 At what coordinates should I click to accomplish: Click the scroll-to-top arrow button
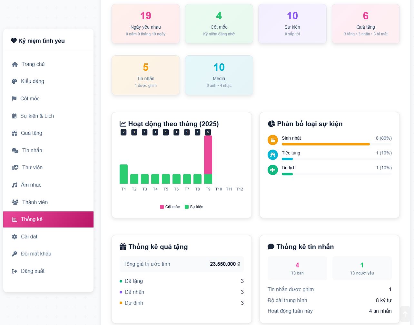pyautogui.click(x=405, y=314)
